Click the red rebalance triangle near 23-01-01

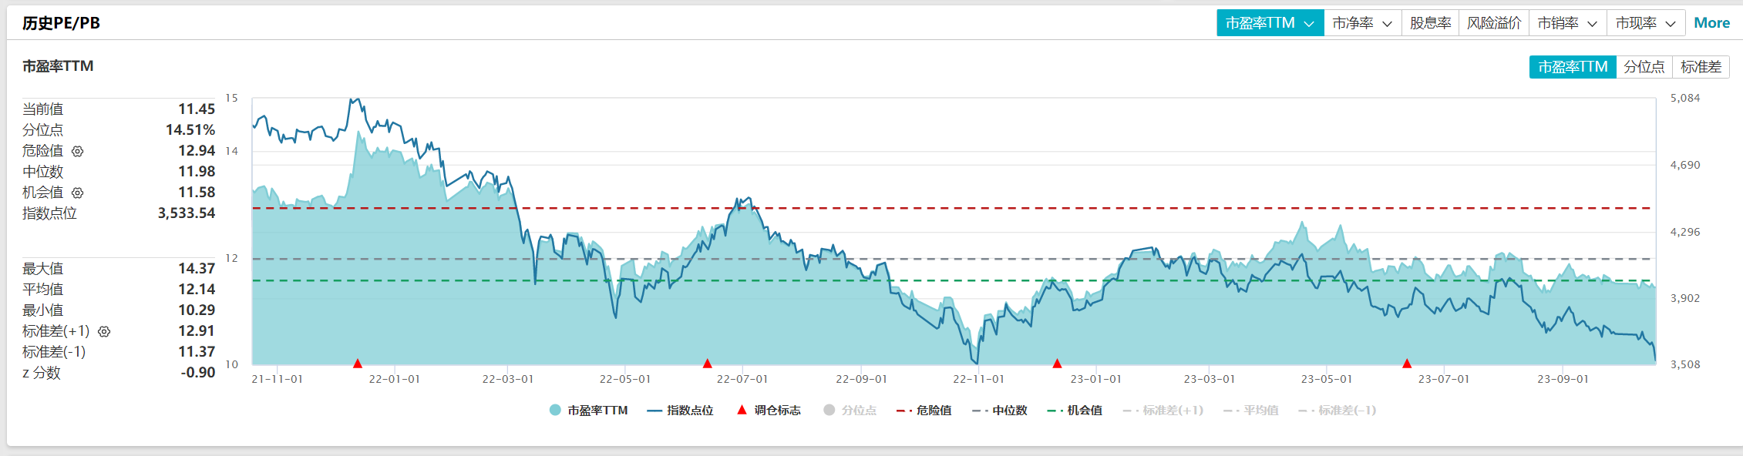pos(1057,363)
